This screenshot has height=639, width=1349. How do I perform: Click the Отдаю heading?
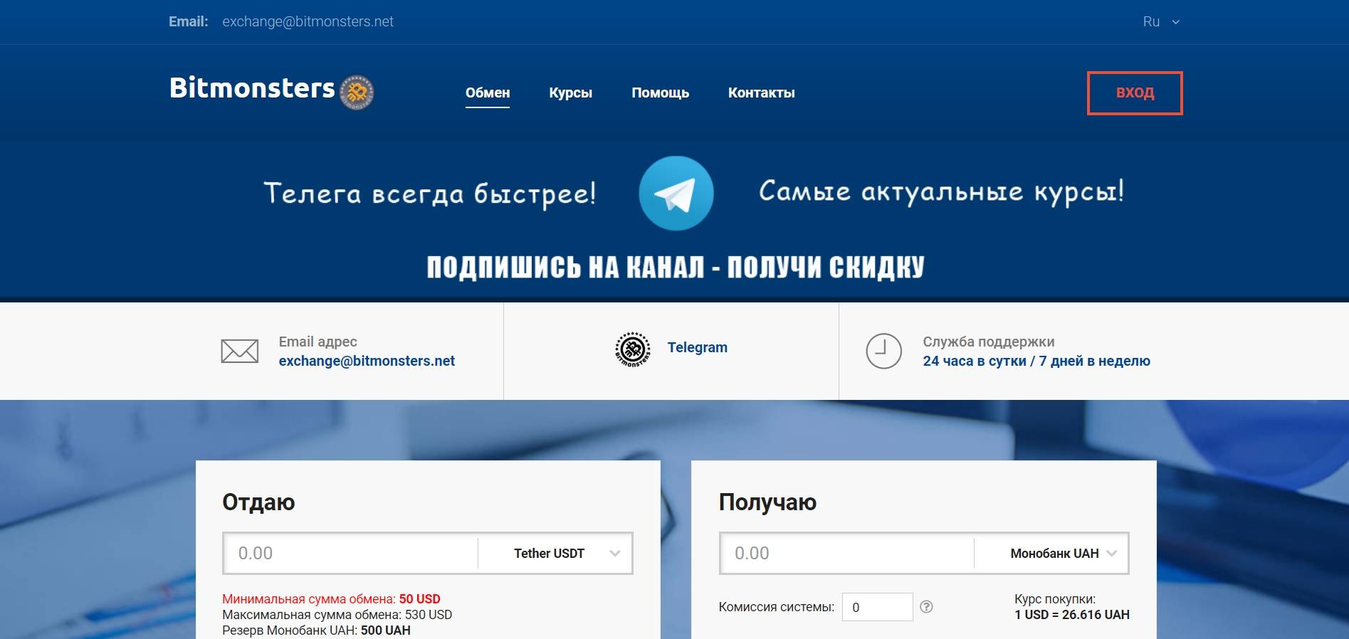click(x=258, y=502)
